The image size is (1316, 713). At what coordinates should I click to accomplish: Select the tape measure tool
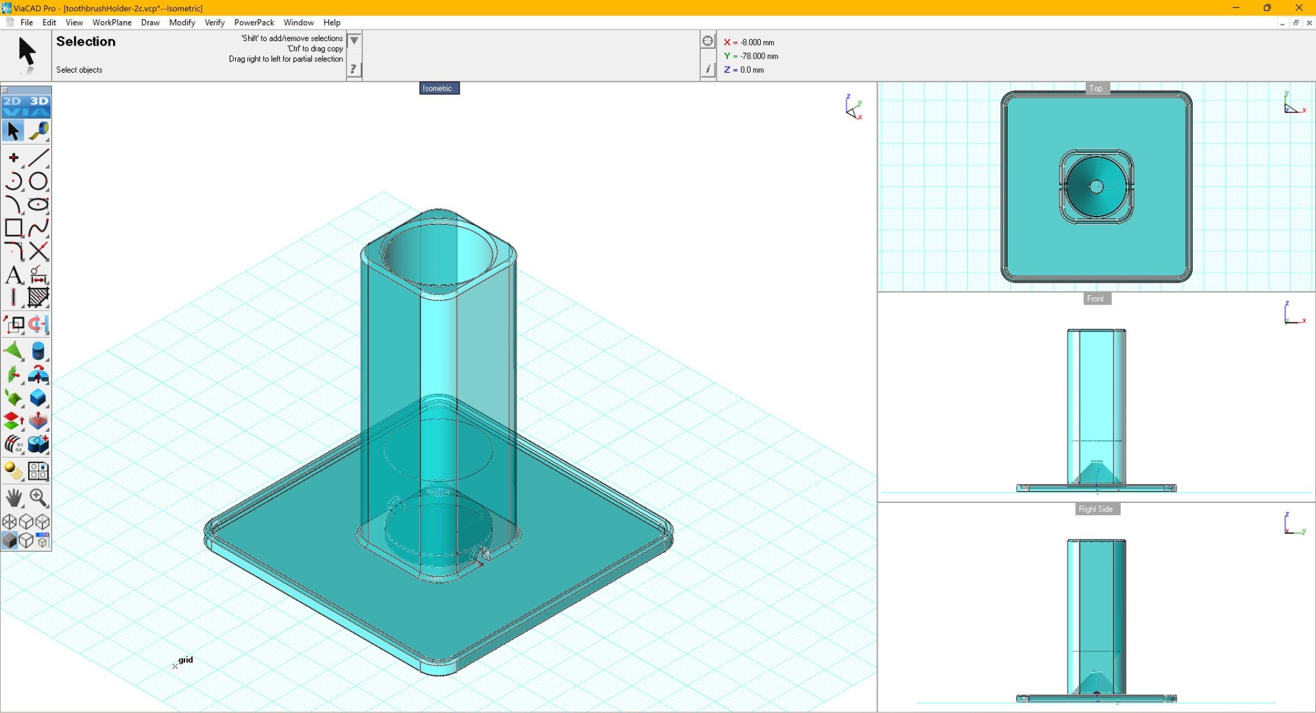click(x=39, y=131)
